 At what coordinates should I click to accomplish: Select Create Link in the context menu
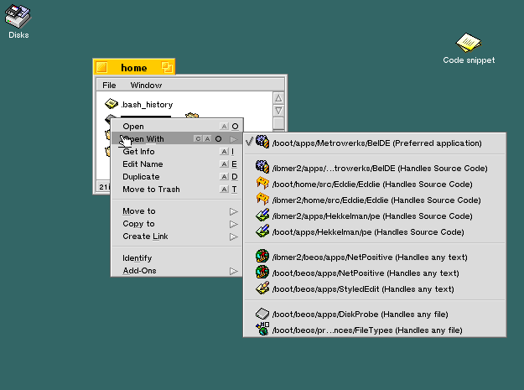pos(176,237)
